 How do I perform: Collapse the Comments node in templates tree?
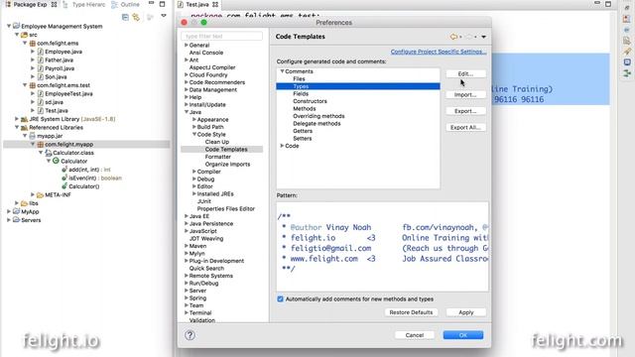[282, 71]
